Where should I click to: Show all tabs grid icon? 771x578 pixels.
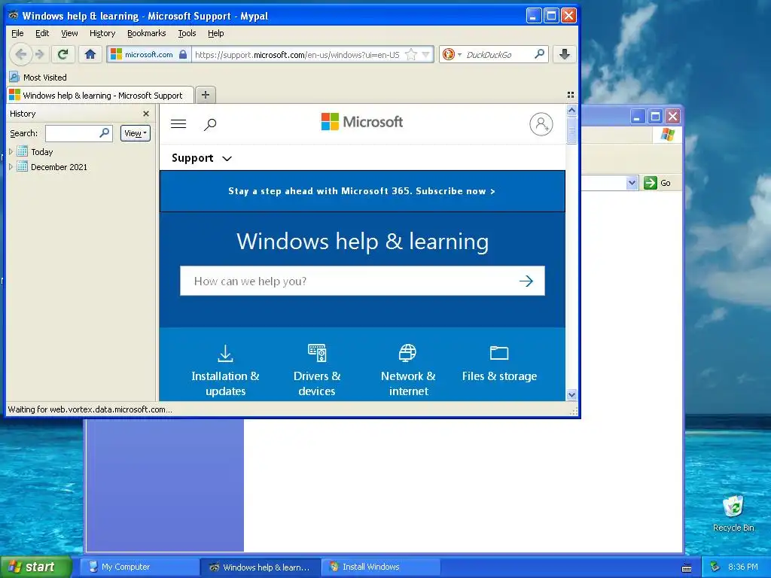571,95
